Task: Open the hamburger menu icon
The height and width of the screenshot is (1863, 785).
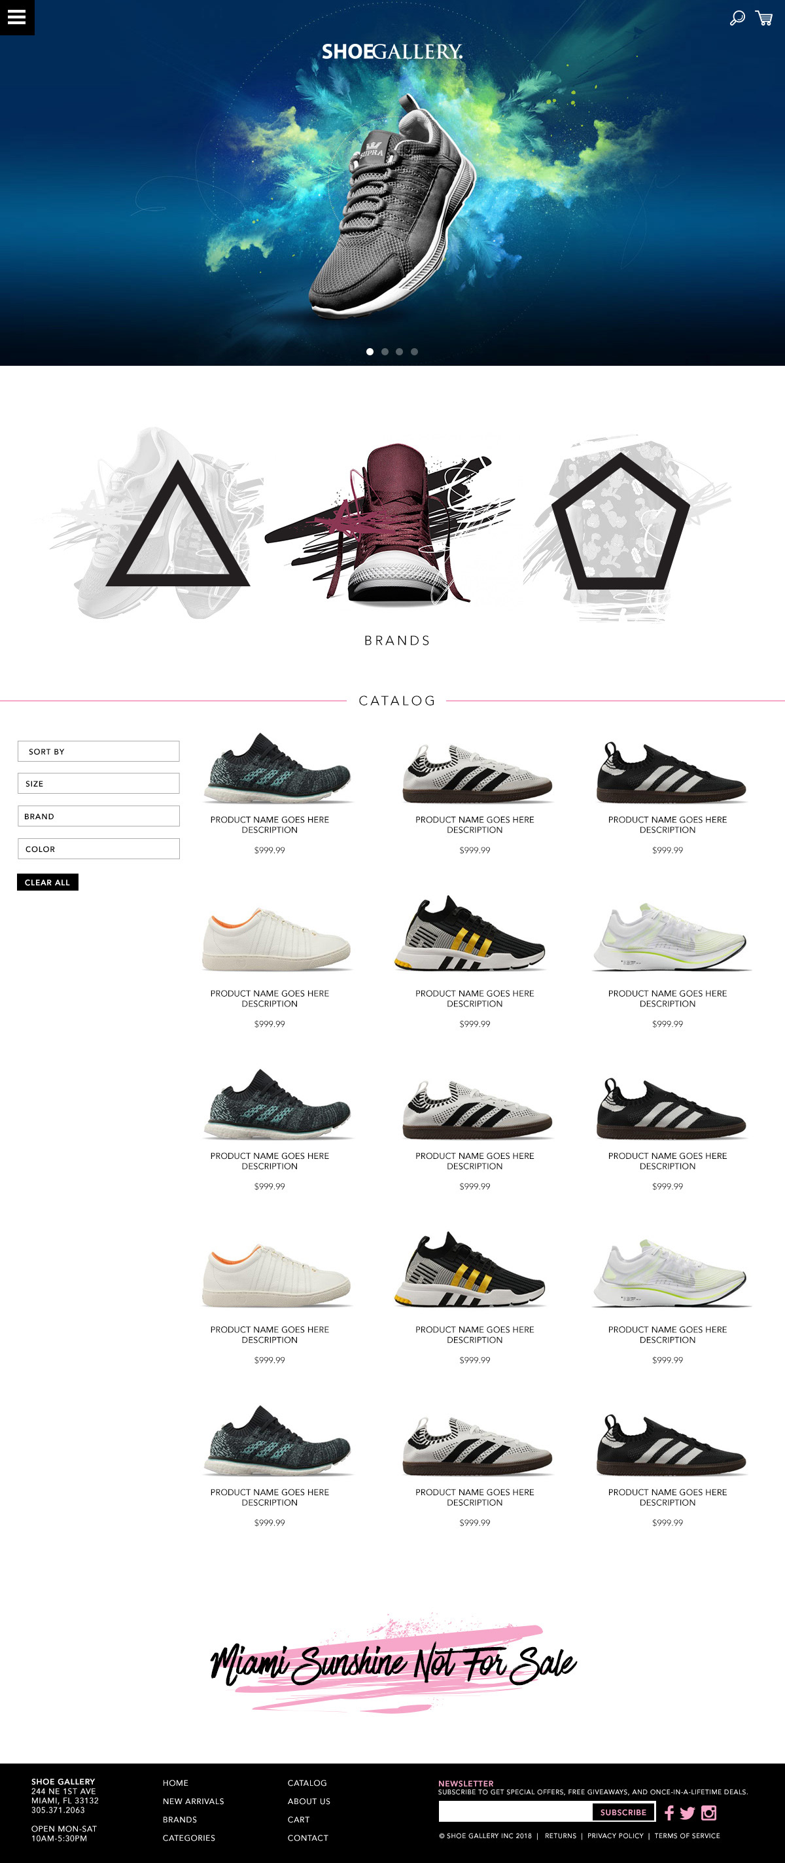Action: 16,18
